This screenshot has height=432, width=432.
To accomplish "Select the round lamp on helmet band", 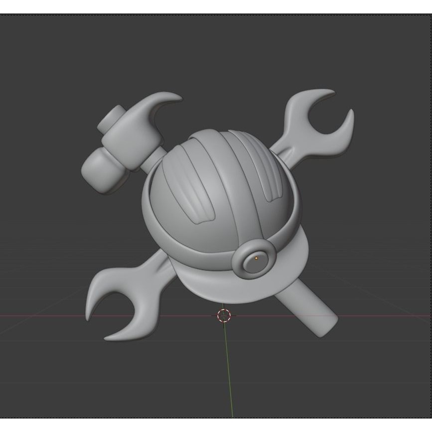I will pyautogui.click(x=254, y=259).
